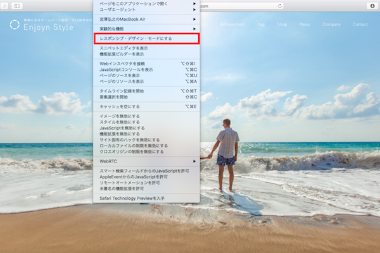Open the News page link
The height and width of the screenshot is (253, 380).
pos(305,24)
